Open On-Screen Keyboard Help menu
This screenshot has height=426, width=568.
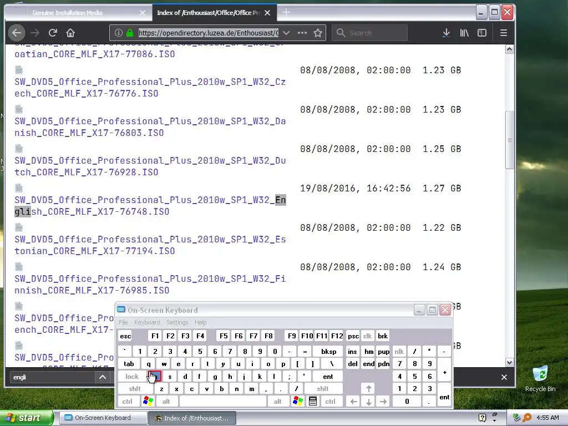pyautogui.click(x=200, y=322)
